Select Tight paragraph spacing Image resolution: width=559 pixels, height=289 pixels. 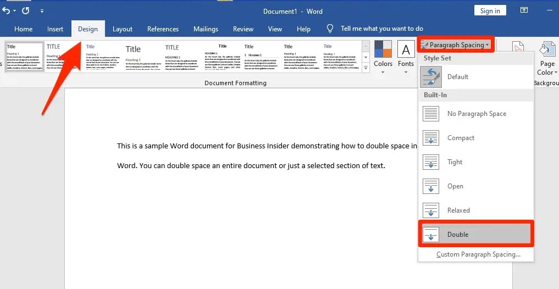point(476,162)
